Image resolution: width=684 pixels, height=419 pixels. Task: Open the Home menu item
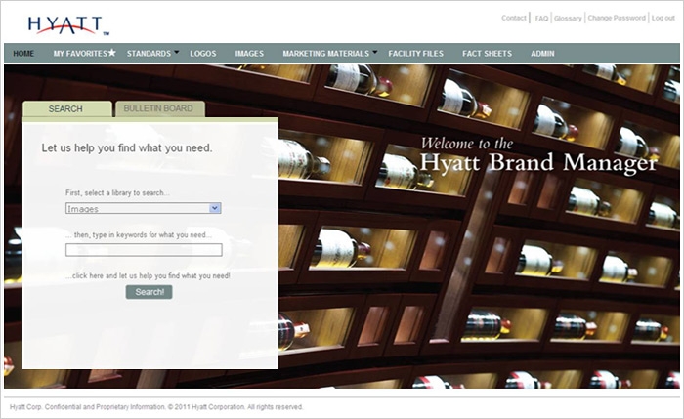point(23,53)
